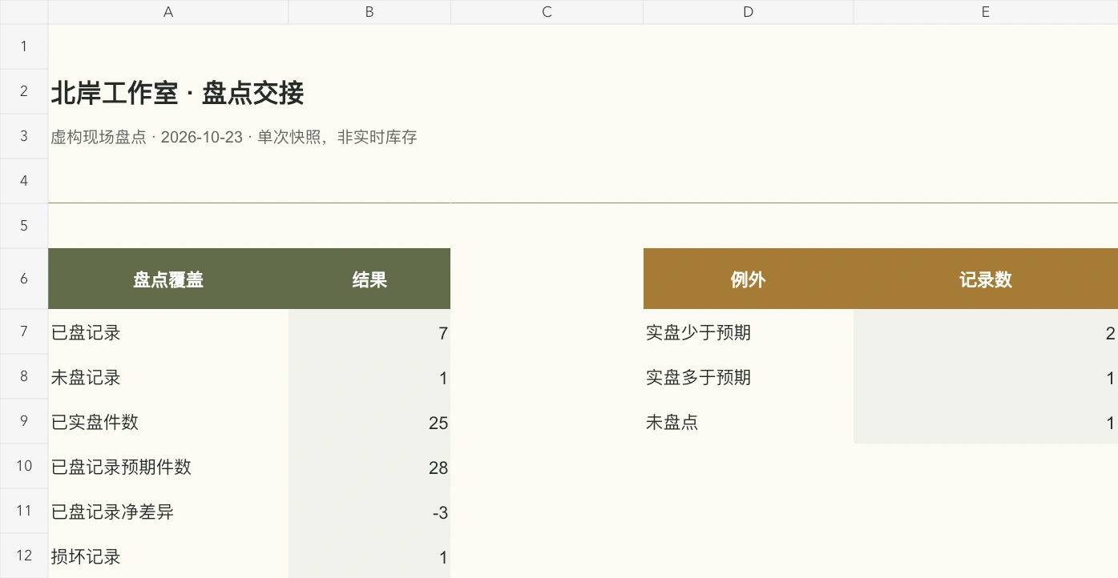Select column E header

pyautogui.click(x=986, y=12)
